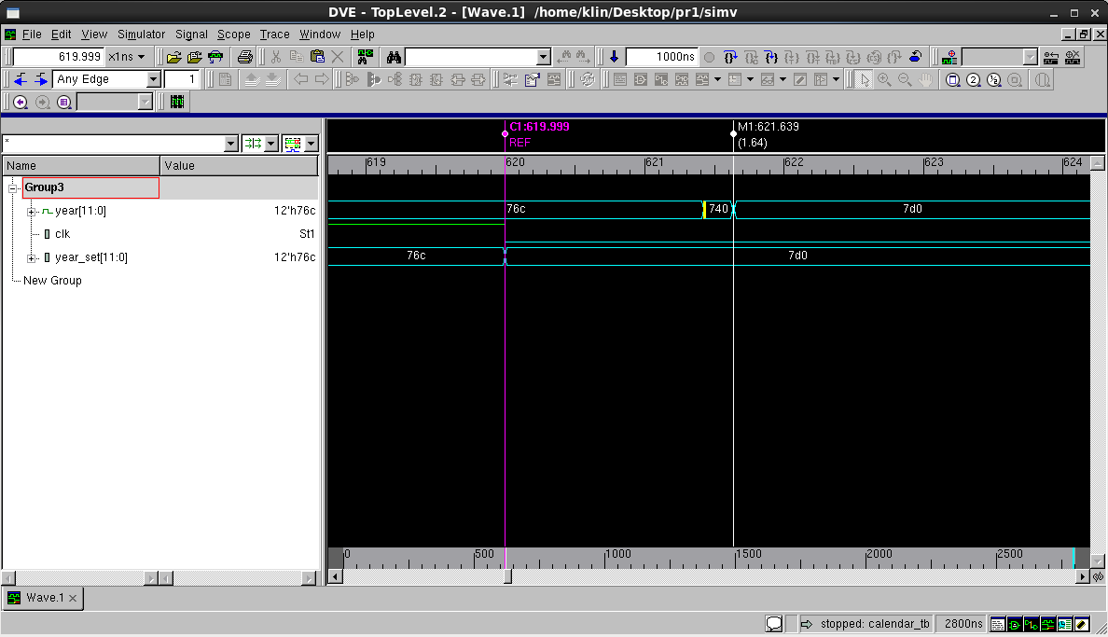The image size is (1108, 637).
Task: Click the purple list history icon
Action: pos(64,102)
